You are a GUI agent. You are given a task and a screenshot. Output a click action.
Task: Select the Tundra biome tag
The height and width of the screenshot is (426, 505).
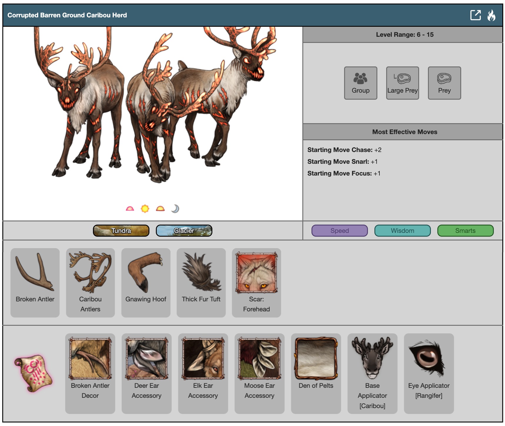121,231
